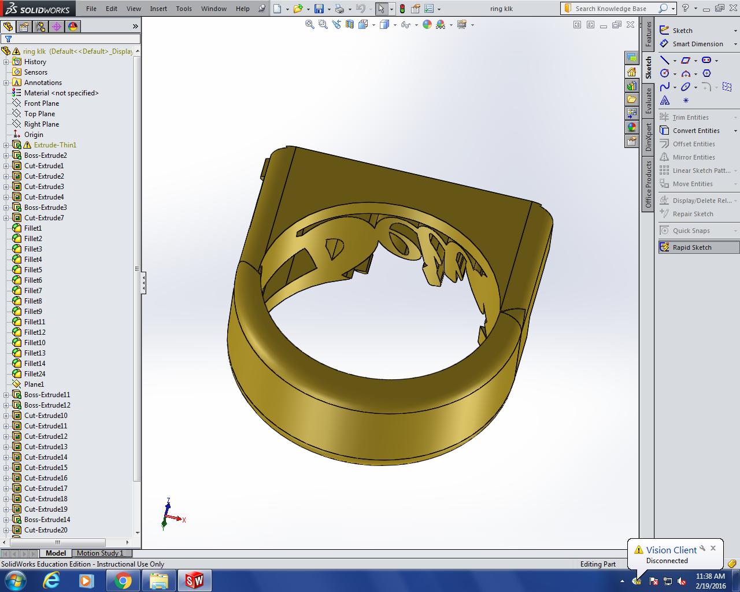Pin the Vision Client notification
The height and width of the screenshot is (592, 740).
[x=702, y=548]
